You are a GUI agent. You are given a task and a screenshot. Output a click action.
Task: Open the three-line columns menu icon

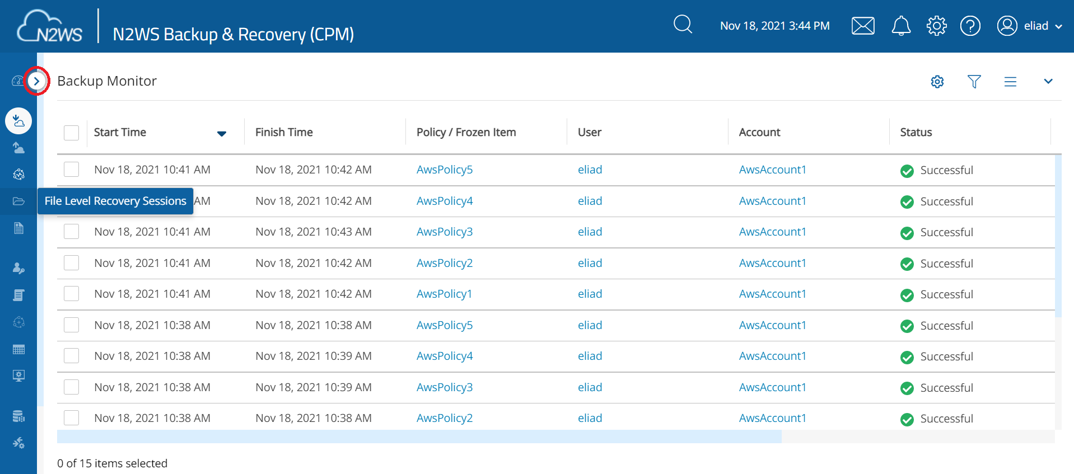[1010, 82]
